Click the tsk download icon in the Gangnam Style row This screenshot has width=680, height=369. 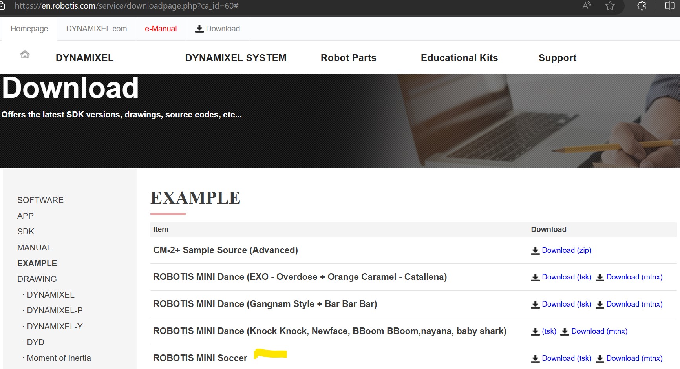point(535,305)
